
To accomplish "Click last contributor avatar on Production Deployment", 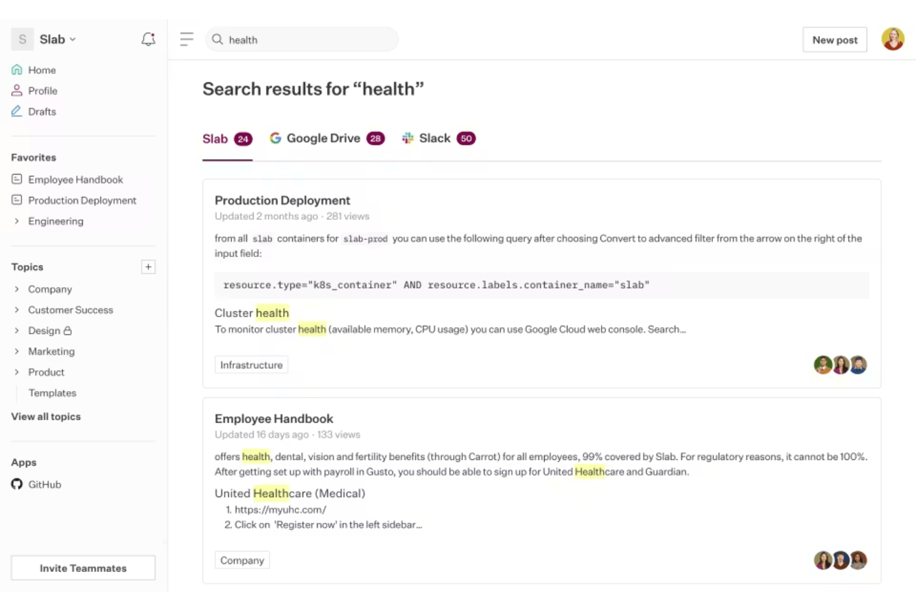I will pyautogui.click(x=858, y=365).
